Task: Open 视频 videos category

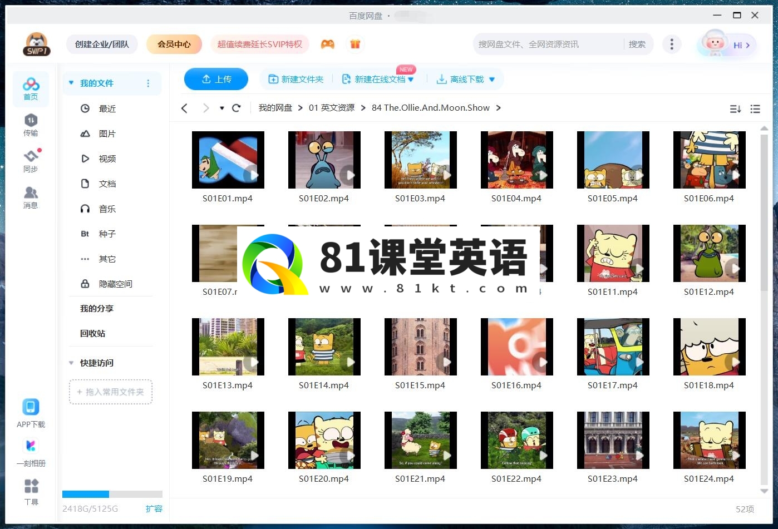Action: click(107, 159)
